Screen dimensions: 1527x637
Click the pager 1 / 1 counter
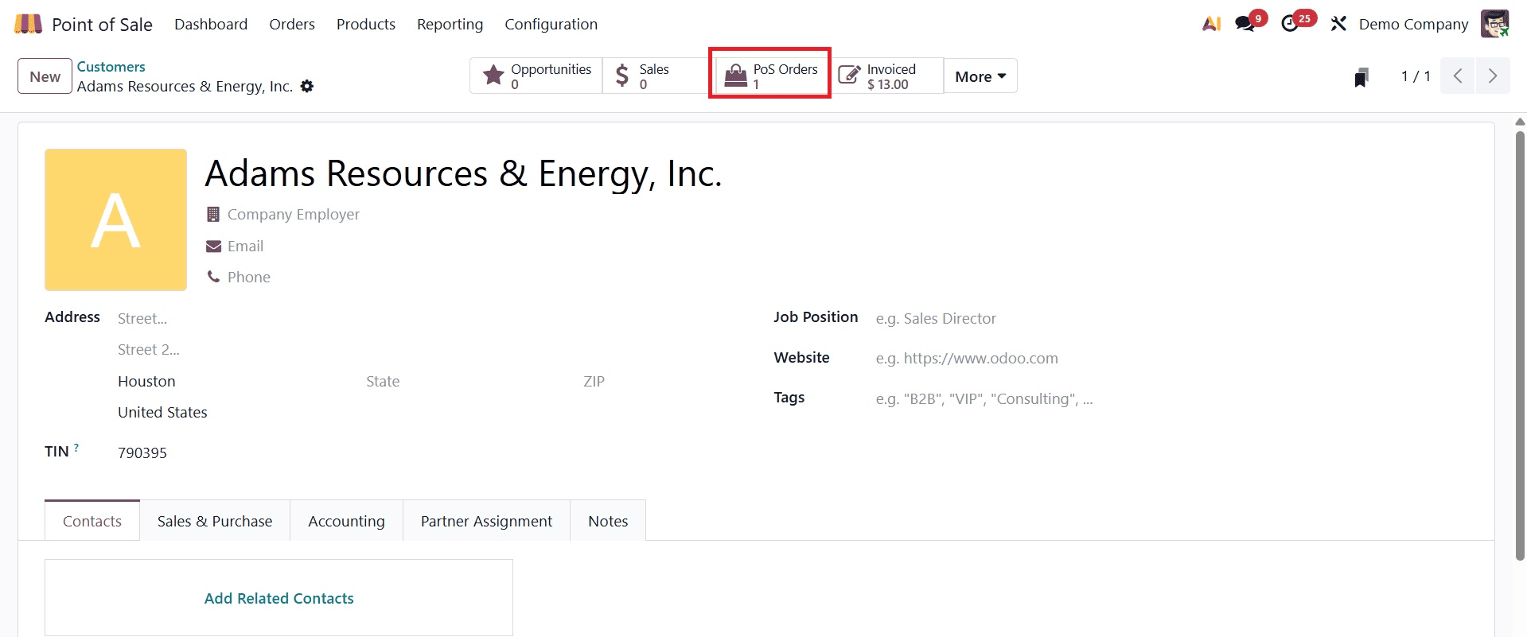pos(1416,76)
